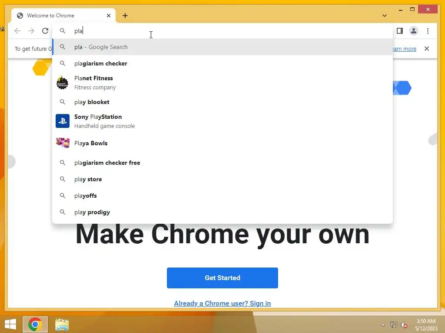Select the Playa Bowls suggestion
445x333 pixels.
[x=223, y=143]
